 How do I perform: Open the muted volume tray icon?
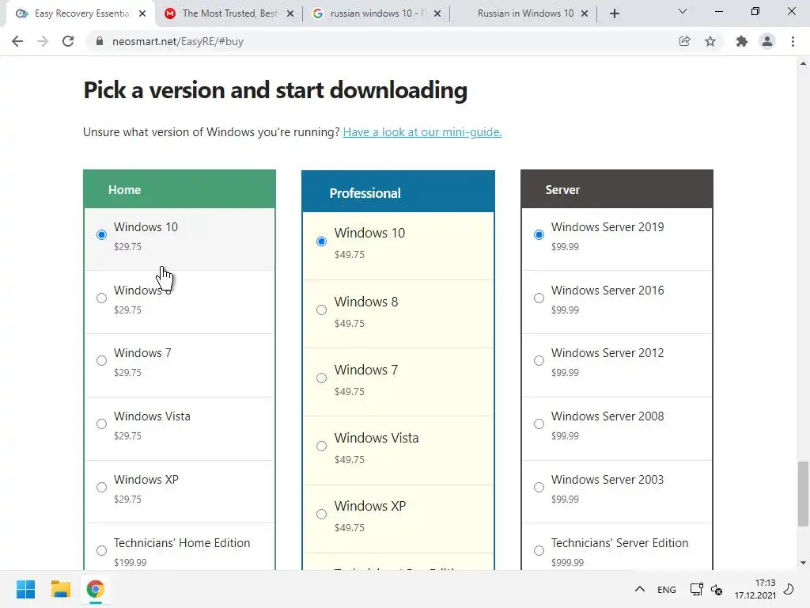(x=717, y=589)
